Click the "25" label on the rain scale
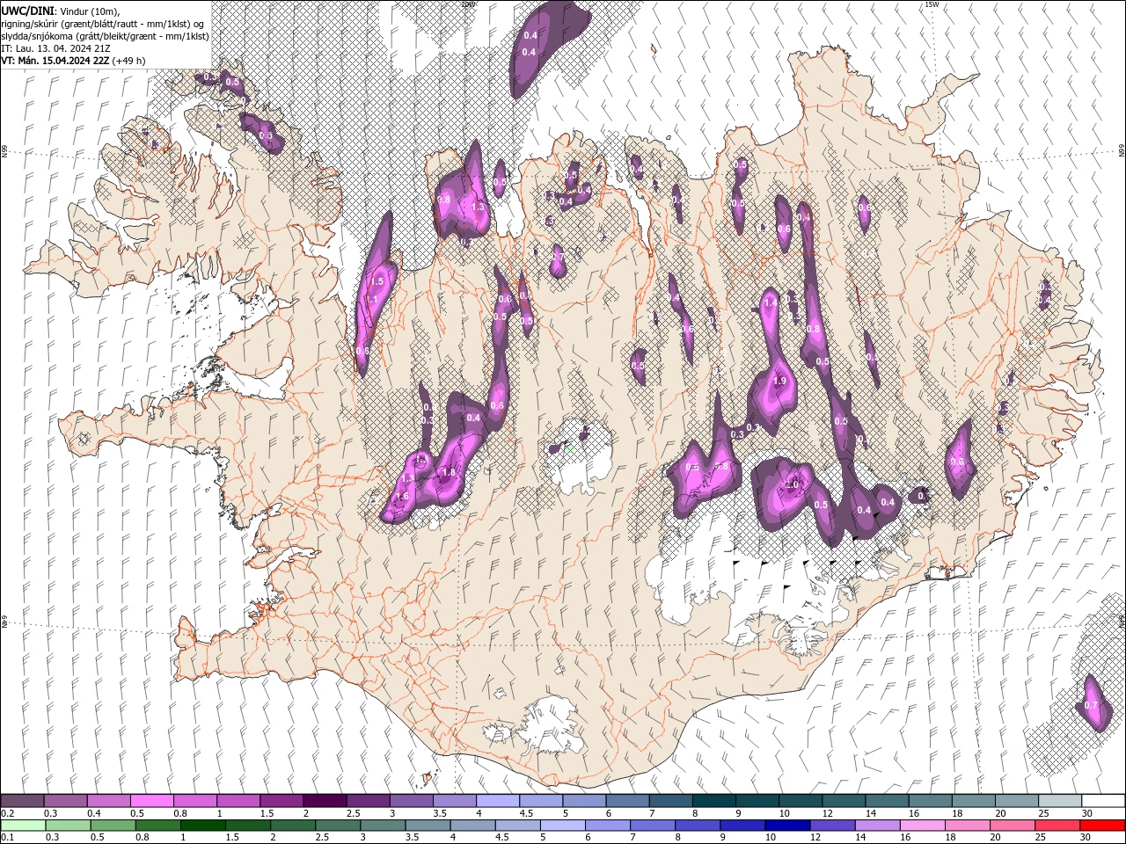Viewport: 1126px width, 844px height. point(1039,837)
